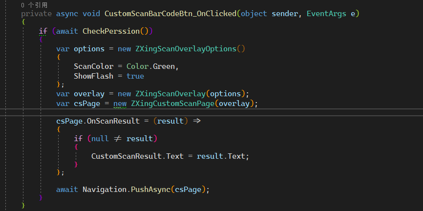Click the underlined new keyword before ZXingCustomScanPage
Image resolution: width=423 pixels, height=211 pixels.
(120, 104)
